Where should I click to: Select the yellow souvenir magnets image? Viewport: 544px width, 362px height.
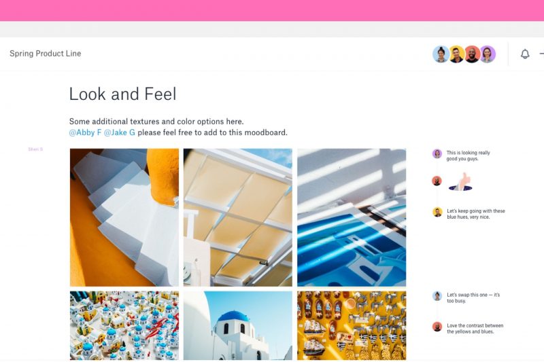(352, 325)
